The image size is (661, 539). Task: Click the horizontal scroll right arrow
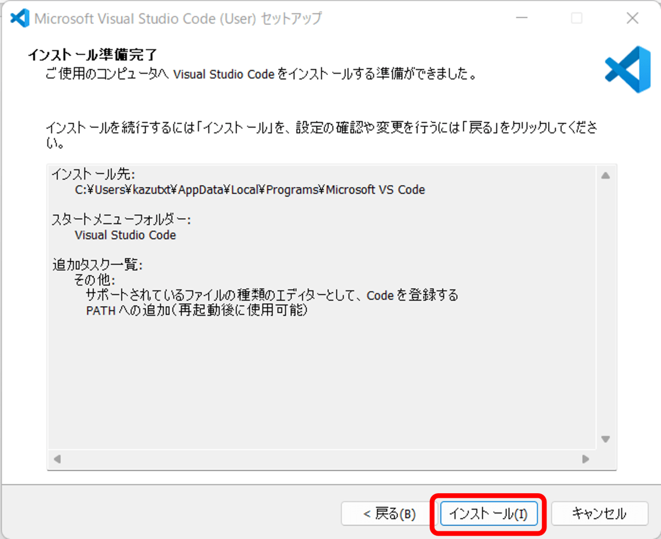pos(586,459)
